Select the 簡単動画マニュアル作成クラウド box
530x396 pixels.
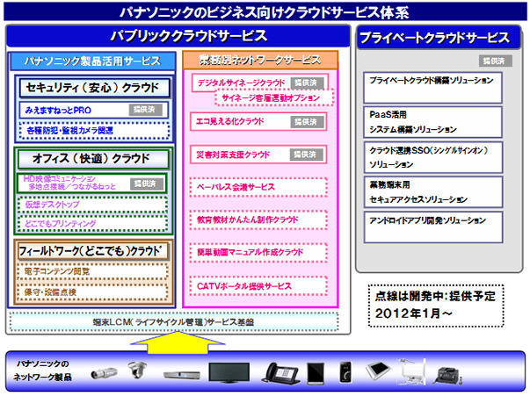[258, 253]
